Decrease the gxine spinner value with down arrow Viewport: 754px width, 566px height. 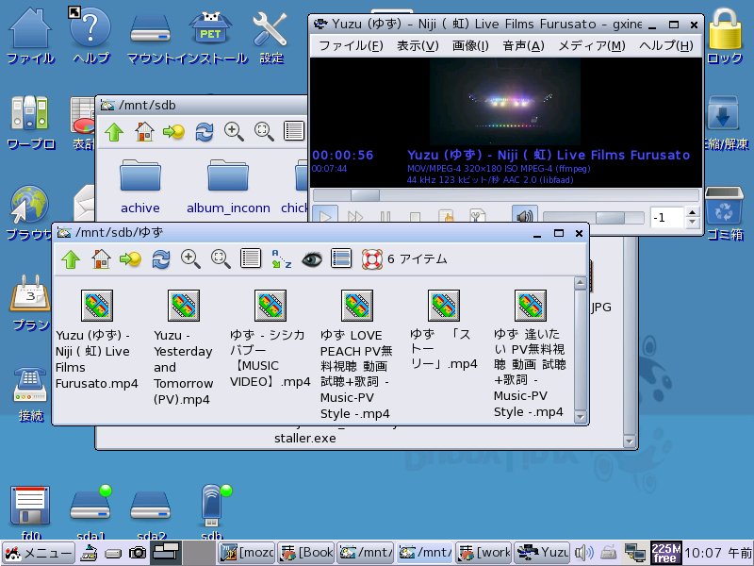click(x=693, y=224)
